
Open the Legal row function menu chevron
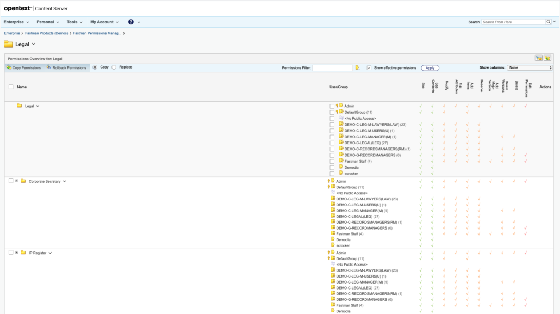38,106
